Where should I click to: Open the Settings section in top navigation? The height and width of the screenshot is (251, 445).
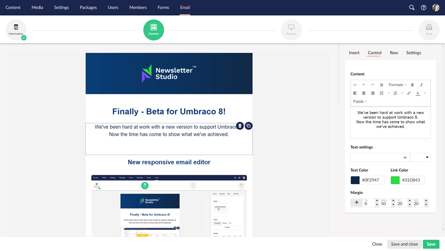(x=61, y=8)
